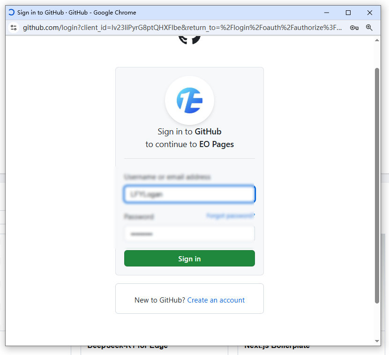Focus the username or email input field
The width and height of the screenshot is (389, 355).
189,194
